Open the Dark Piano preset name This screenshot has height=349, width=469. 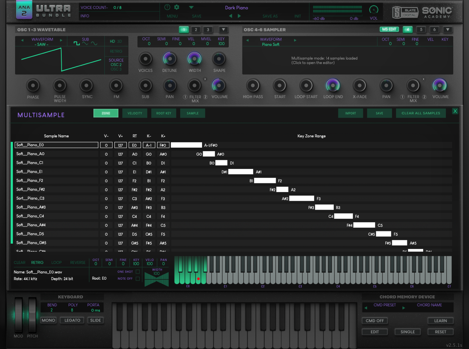tap(236, 8)
